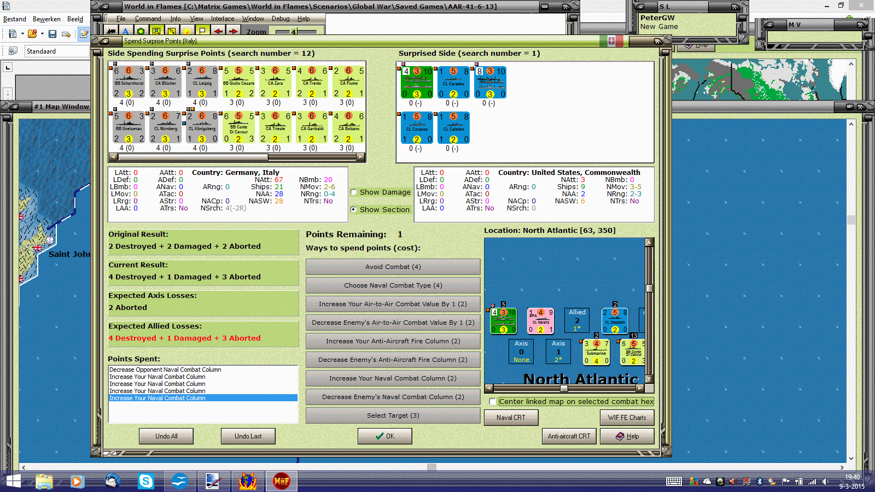875x492 pixels.
Task: Click the Undo Last button
Action: [x=248, y=436]
